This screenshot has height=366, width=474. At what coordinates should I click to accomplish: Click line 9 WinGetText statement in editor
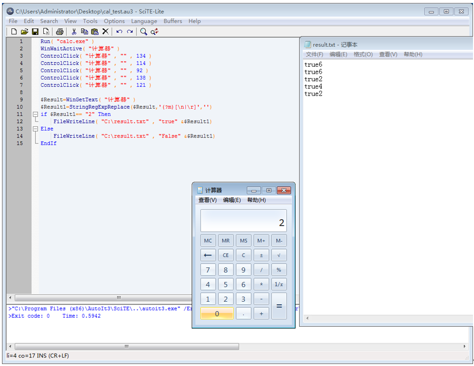pos(88,100)
